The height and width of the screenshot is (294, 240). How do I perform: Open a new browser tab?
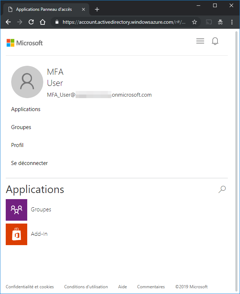[x=97, y=9]
